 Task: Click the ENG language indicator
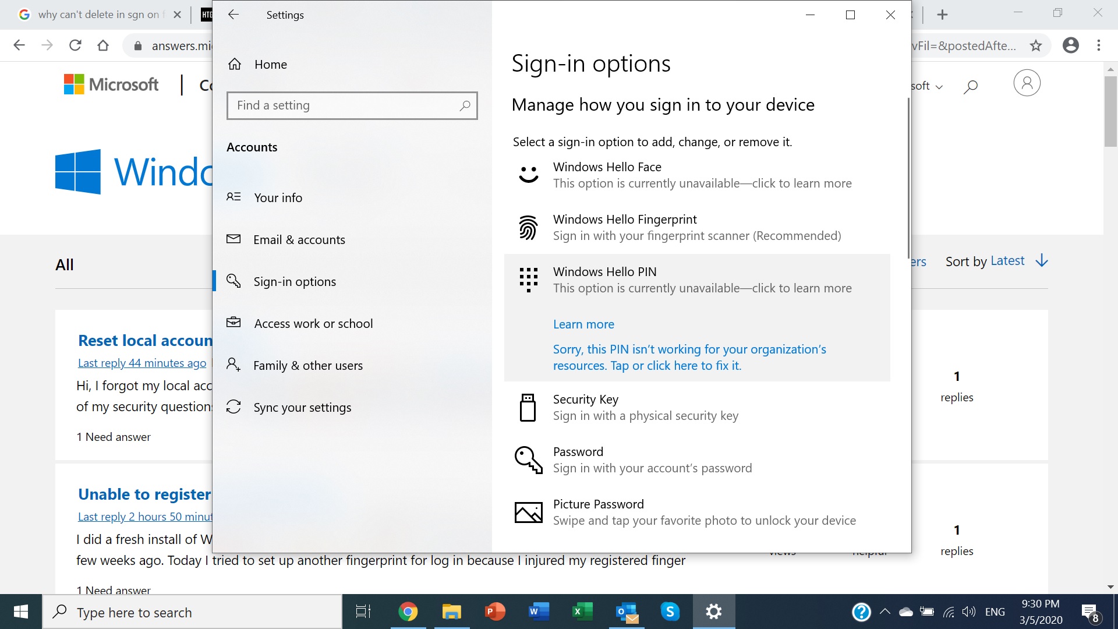tap(995, 612)
